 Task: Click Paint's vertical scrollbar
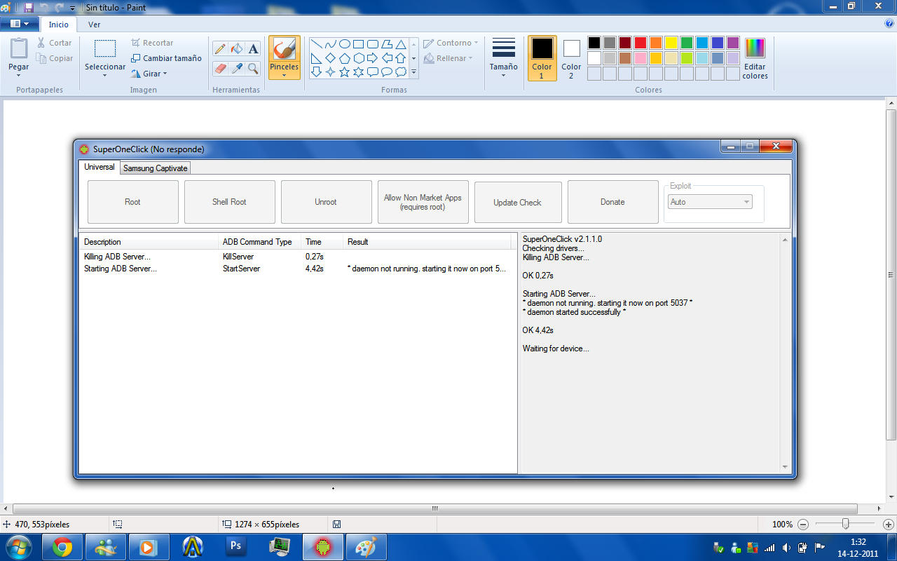pyautogui.click(x=891, y=274)
